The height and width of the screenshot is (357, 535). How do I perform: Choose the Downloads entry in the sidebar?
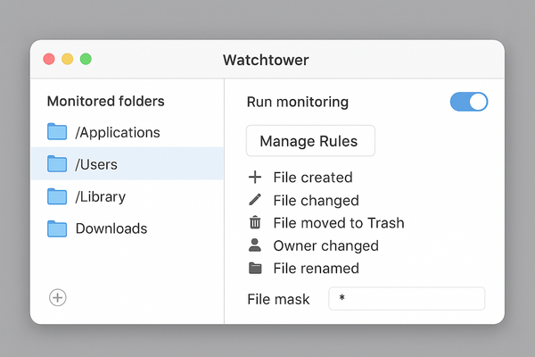(x=111, y=228)
